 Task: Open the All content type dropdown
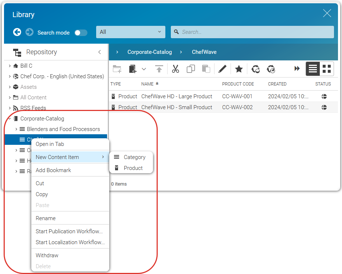click(130, 32)
